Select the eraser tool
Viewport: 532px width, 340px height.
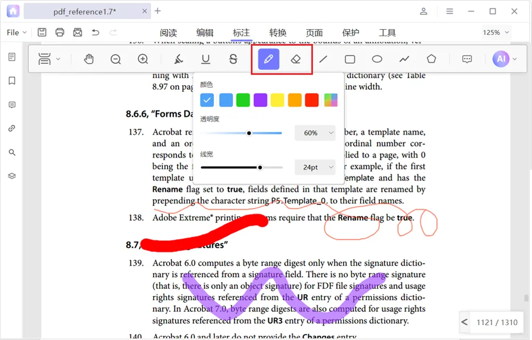[x=296, y=59]
